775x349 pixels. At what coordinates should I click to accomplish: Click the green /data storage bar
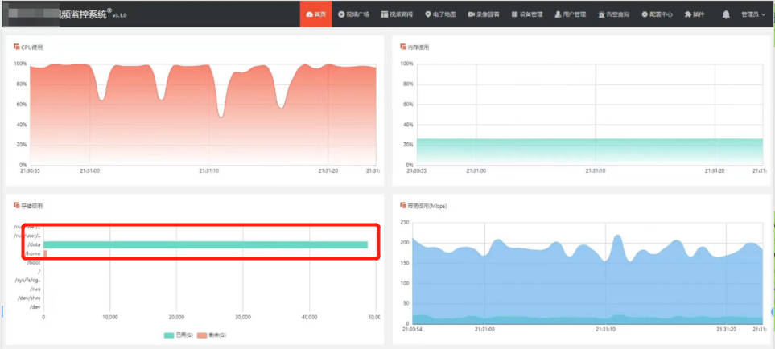coord(205,244)
